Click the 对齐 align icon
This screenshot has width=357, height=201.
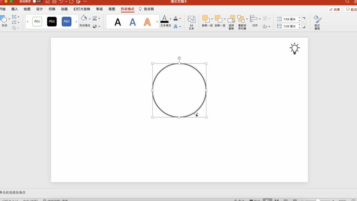[x=254, y=19]
